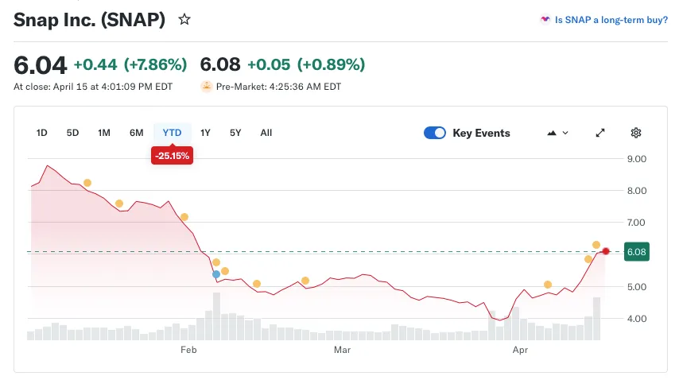
Task: Open the chart type dropdown arrow
Action: pyautogui.click(x=565, y=133)
